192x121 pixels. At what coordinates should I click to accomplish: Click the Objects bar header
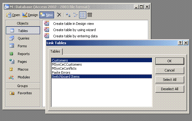pyautogui.click(x=23, y=23)
